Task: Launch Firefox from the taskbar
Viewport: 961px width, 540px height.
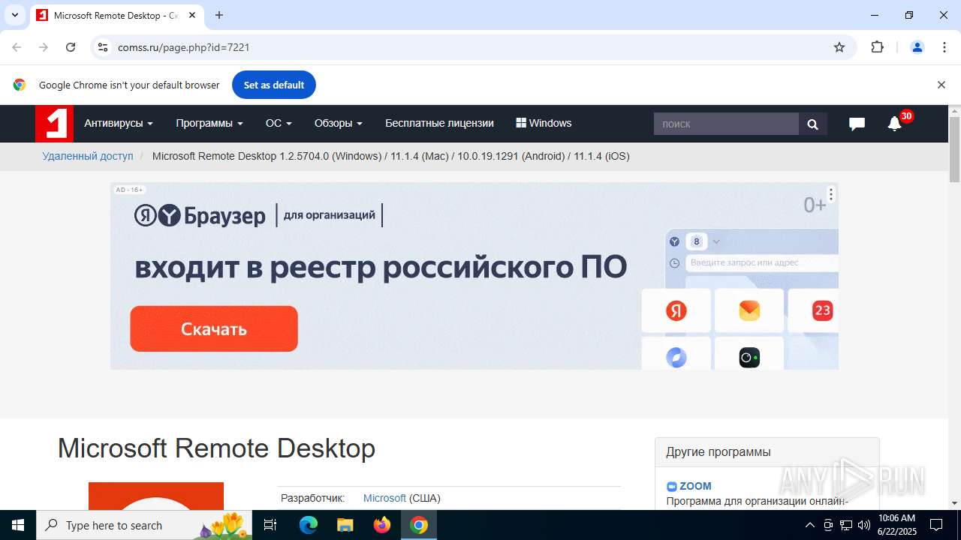Action: (x=382, y=525)
